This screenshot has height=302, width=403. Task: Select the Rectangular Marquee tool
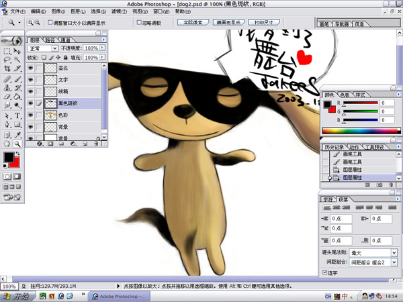(x=7, y=52)
